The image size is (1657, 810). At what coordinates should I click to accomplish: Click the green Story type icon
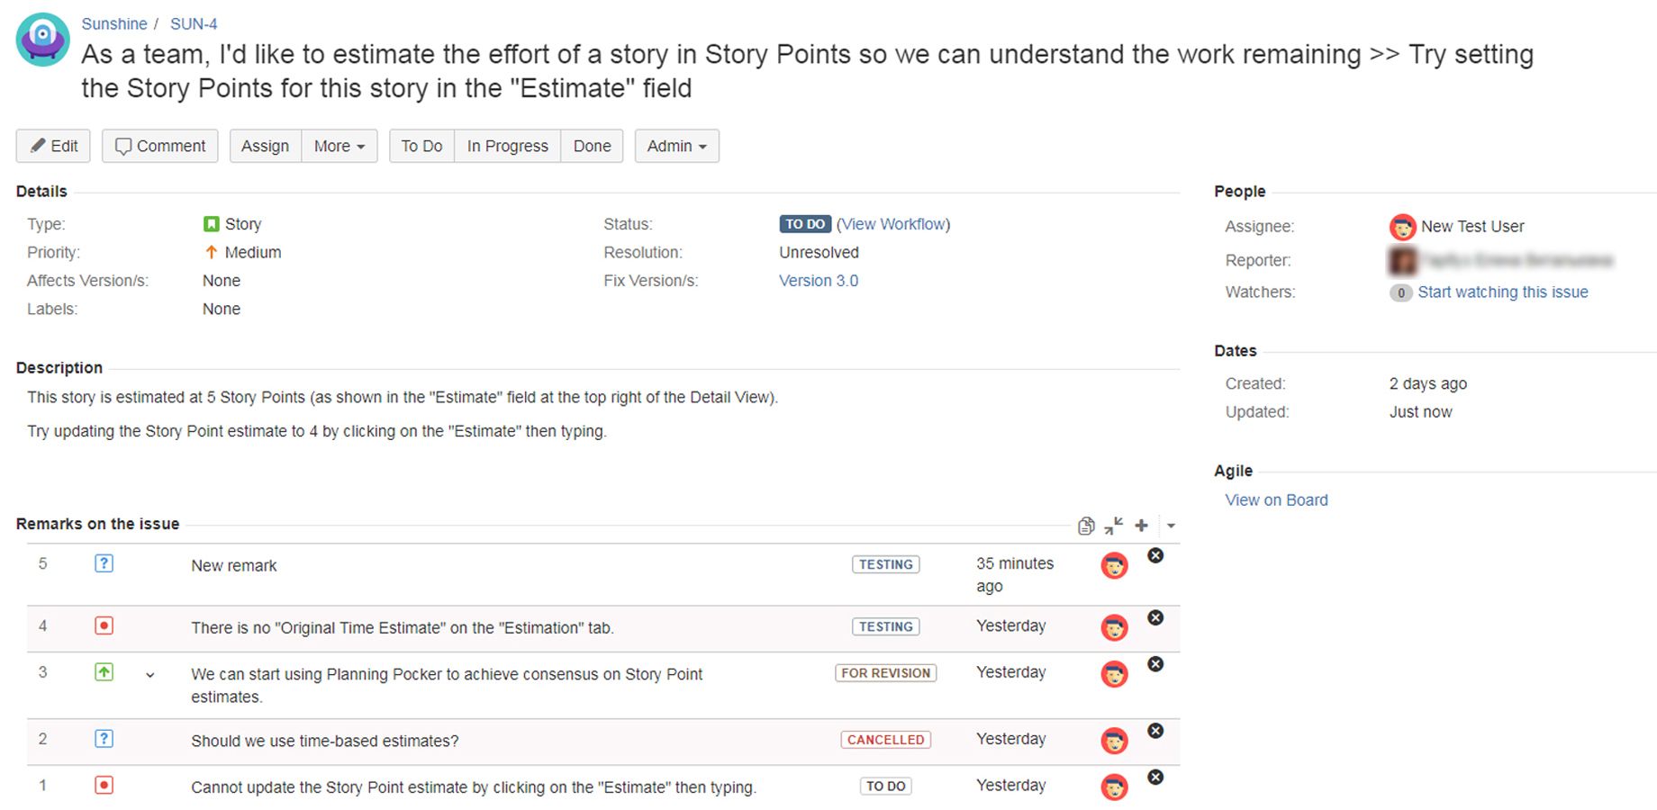(212, 223)
